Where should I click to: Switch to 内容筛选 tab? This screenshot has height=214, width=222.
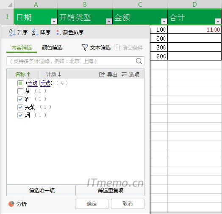22,48
